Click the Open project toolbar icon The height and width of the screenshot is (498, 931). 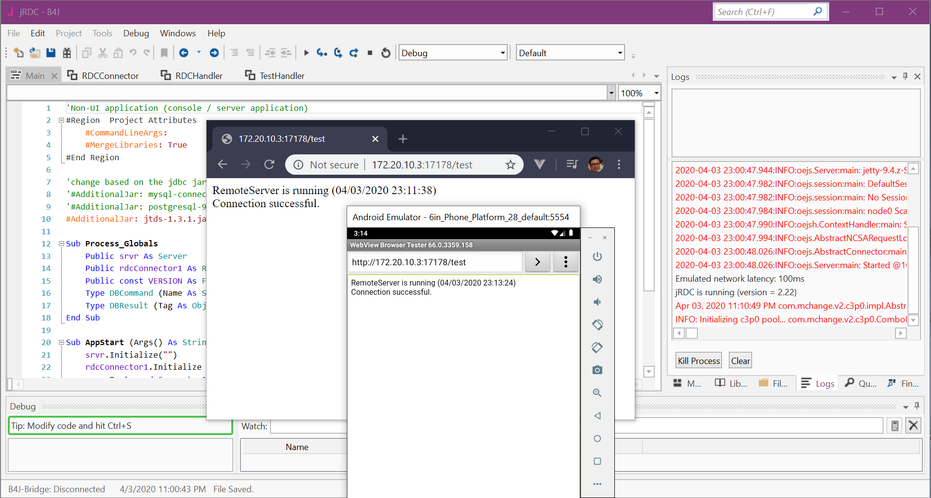[34, 53]
